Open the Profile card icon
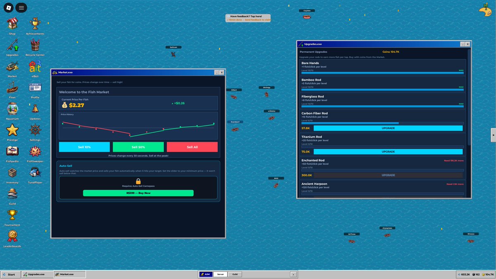The width and height of the screenshot is (496, 279). click(x=35, y=87)
